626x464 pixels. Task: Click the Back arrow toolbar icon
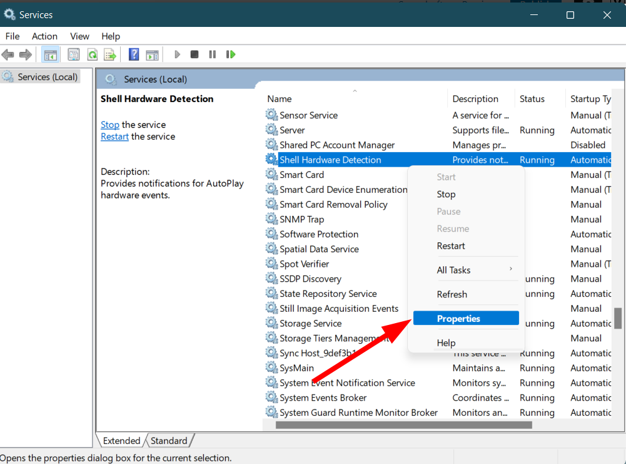[x=8, y=54]
